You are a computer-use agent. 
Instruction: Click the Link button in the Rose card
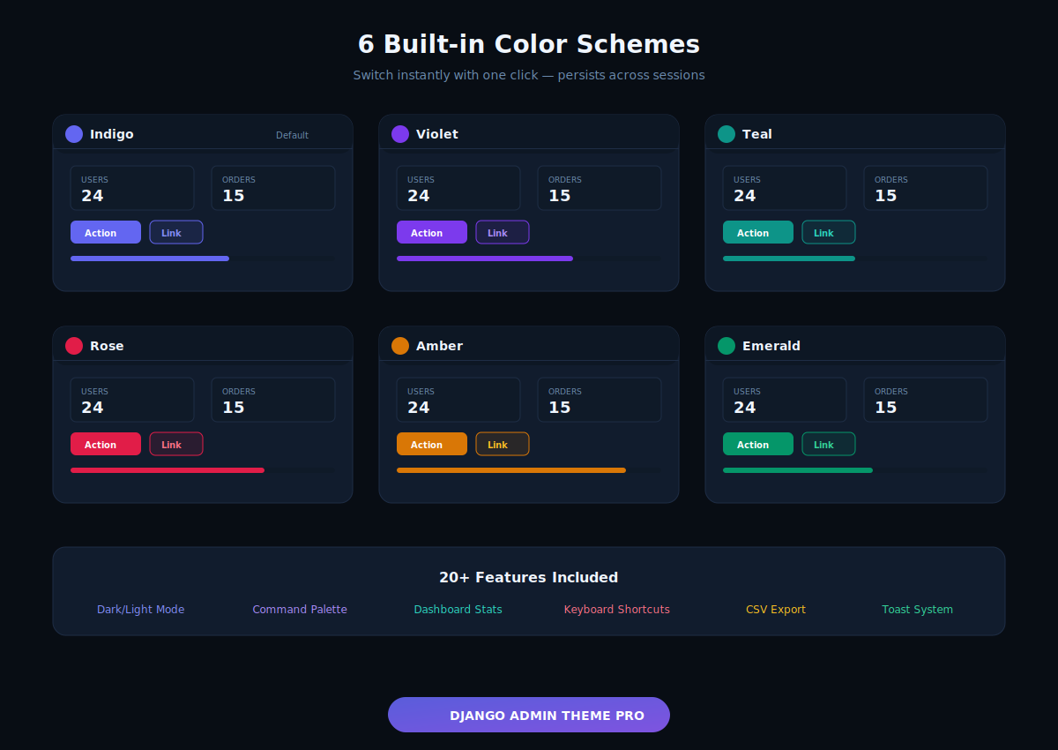click(x=175, y=444)
